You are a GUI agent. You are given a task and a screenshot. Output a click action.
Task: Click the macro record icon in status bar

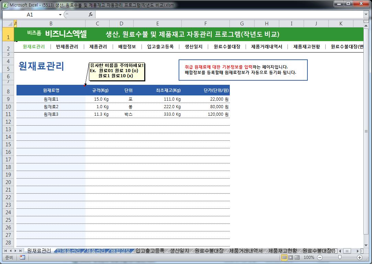[x=22, y=257]
